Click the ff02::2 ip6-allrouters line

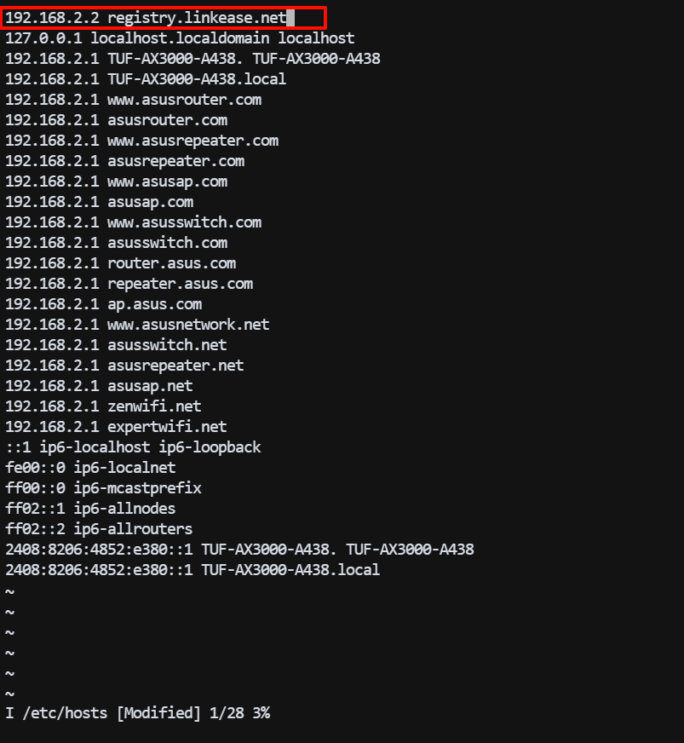[99, 529]
